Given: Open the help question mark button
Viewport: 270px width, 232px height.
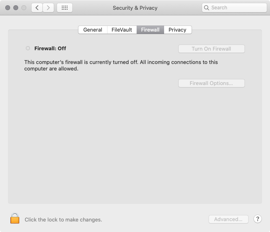Looking at the screenshot, I should pyautogui.click(x=257, y=219).
